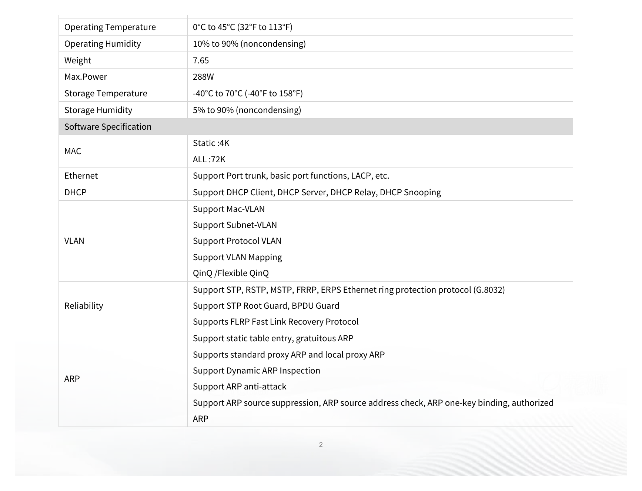Select the Static :4K MAC entry
Viewport: 642px width, 491px height.
coord(211,143)
